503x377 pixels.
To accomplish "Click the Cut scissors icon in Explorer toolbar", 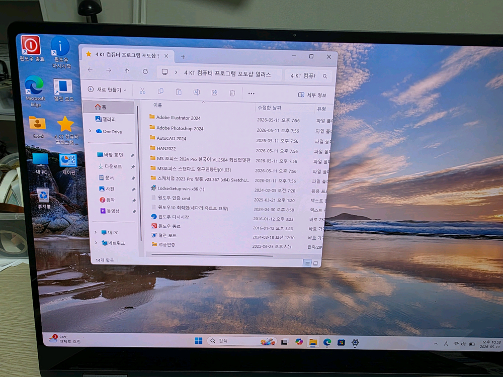I will tap(142, 91).
